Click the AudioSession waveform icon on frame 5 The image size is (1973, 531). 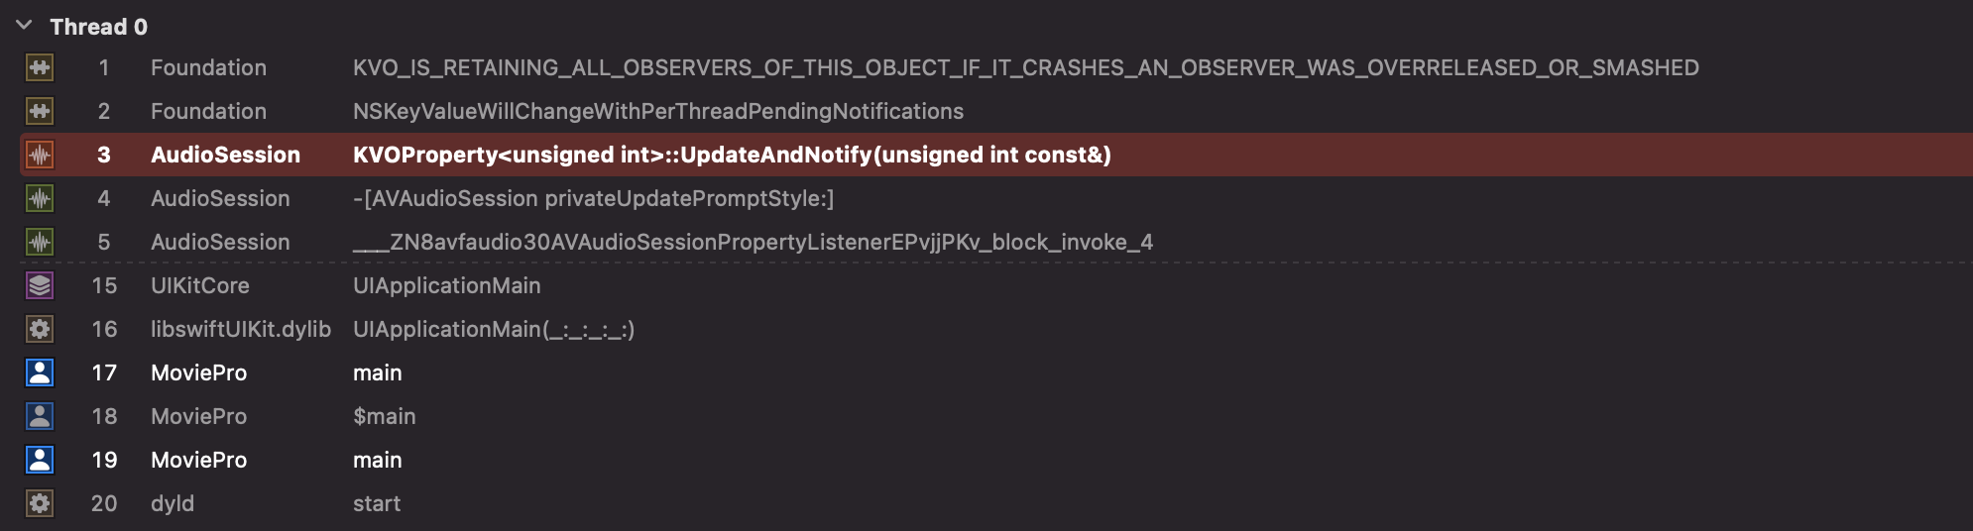[40, 242]
